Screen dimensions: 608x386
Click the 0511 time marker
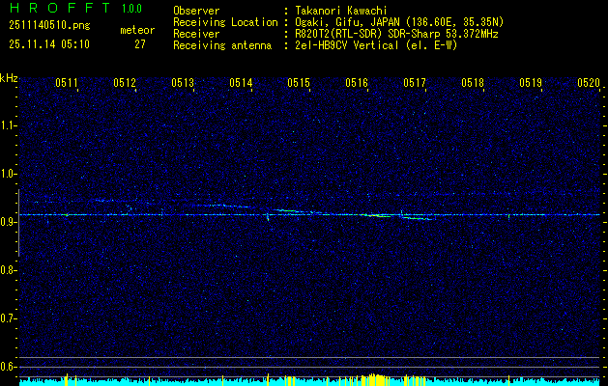pyautogui.click(x=67, y=84)
